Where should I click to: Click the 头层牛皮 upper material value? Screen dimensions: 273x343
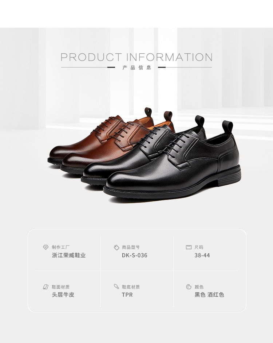pyautogui.click(x=63, y=295)
